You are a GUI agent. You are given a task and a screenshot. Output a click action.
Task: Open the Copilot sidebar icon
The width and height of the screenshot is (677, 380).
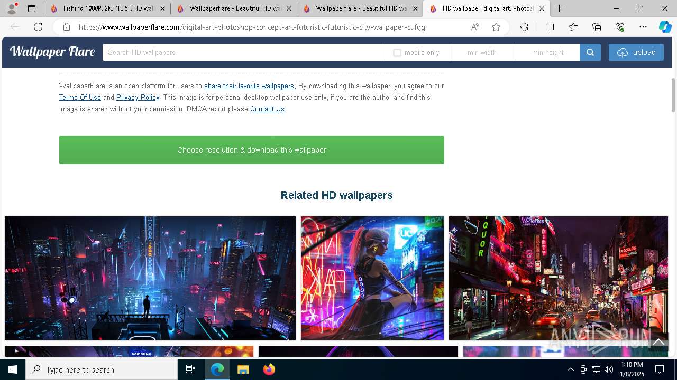[665, 27]
